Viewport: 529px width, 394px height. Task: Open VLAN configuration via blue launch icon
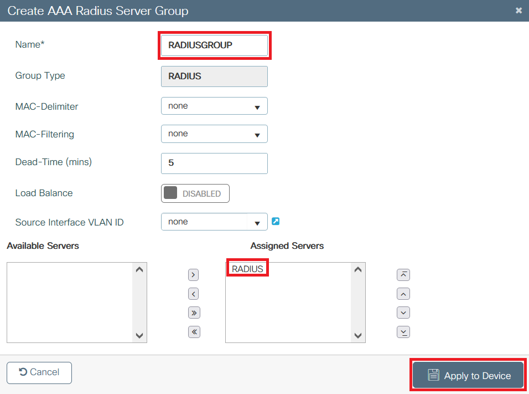point(276,221)
